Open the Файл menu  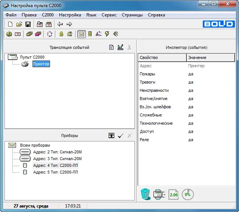tap(11, 15)
